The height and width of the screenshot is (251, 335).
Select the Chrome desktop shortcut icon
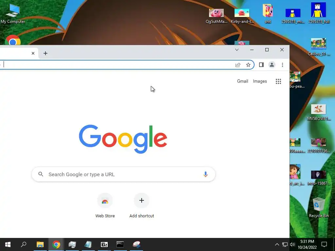13,40
